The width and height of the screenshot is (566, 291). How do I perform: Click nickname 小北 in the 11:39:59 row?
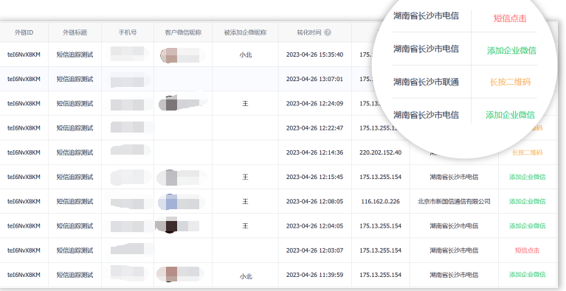click(245, 276)
